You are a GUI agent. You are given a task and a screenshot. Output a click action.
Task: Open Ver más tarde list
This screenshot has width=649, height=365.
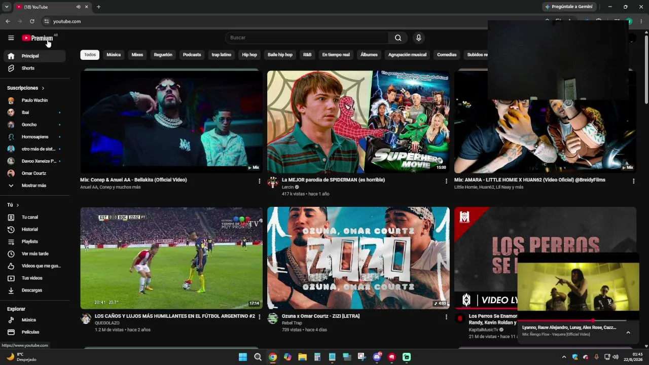[34, 253]
